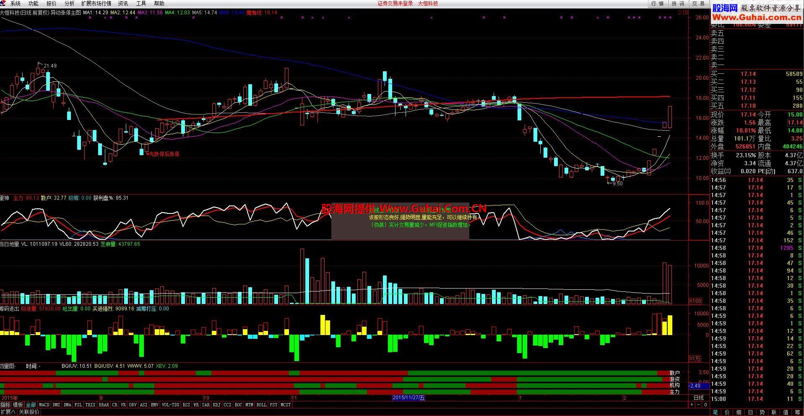Viewport: 804px width, 416px height.
Task: Open the 报价 menu
Action: pos(51,3)
